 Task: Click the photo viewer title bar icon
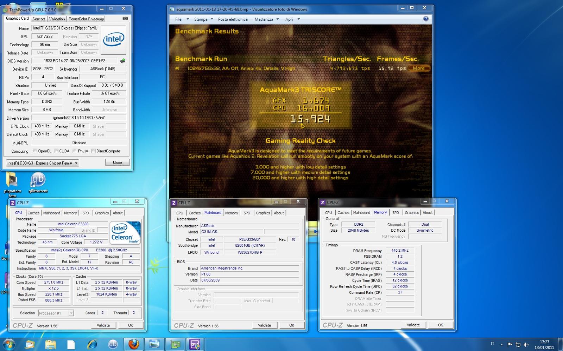click(x=172, y=9)
